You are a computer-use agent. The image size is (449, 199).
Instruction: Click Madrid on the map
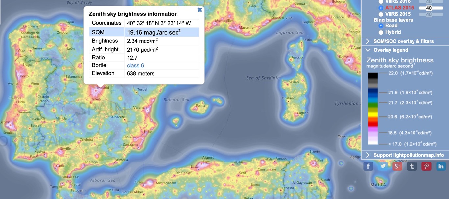point(103,88)
